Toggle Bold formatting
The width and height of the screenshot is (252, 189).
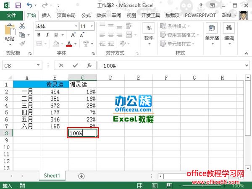point(39,35)
